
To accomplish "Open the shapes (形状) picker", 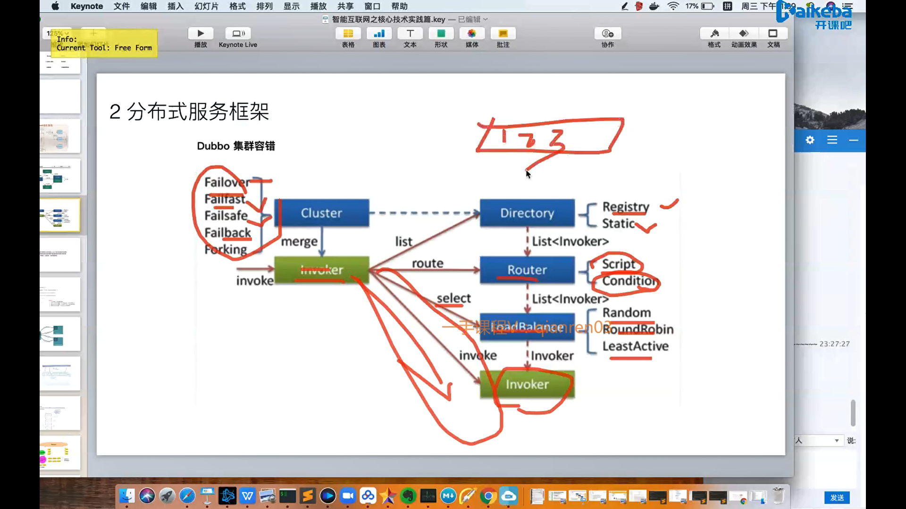I will coord(441,34).
